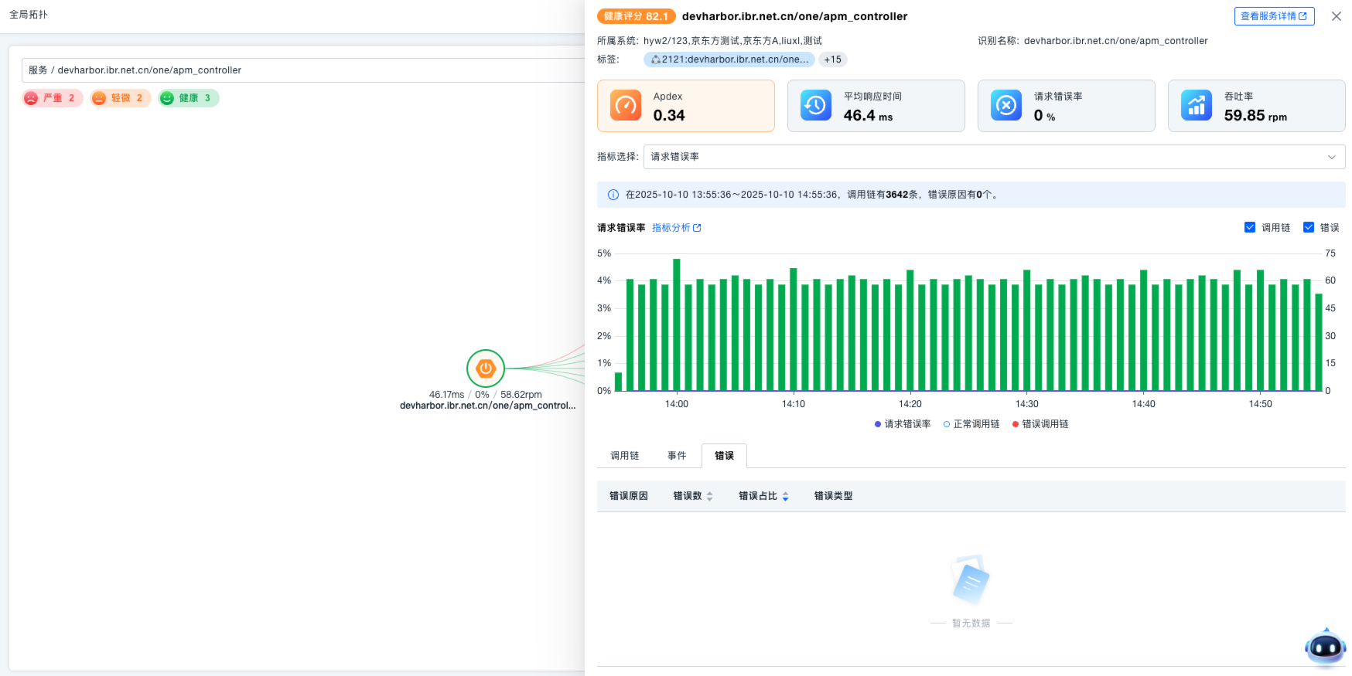1352x676 pixels.
Task: Sort the table by 错误数 column
Action: point(709,496)
